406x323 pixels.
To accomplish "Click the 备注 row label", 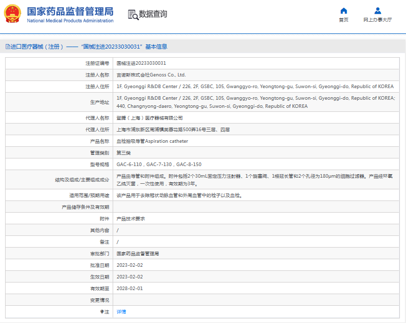I will (105, 242).
